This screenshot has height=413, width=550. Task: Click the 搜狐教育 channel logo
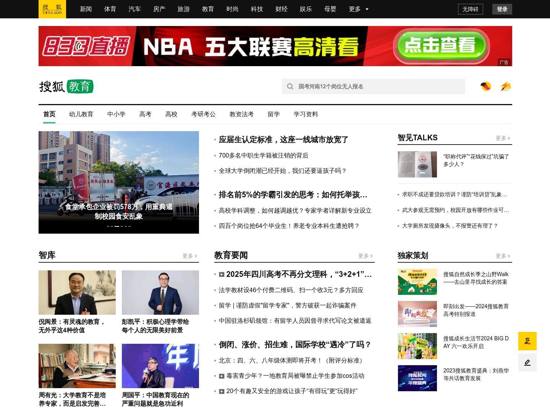[66, 86]
